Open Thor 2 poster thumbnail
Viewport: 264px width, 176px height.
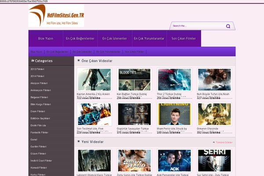pyautogui.click(x=174, y=80)
